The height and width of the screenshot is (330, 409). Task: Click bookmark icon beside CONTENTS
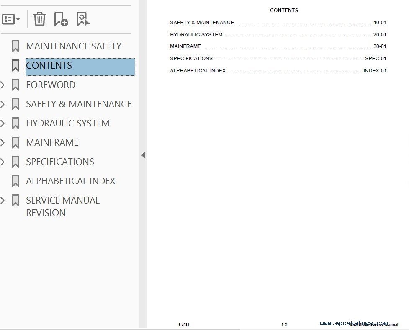15,66
